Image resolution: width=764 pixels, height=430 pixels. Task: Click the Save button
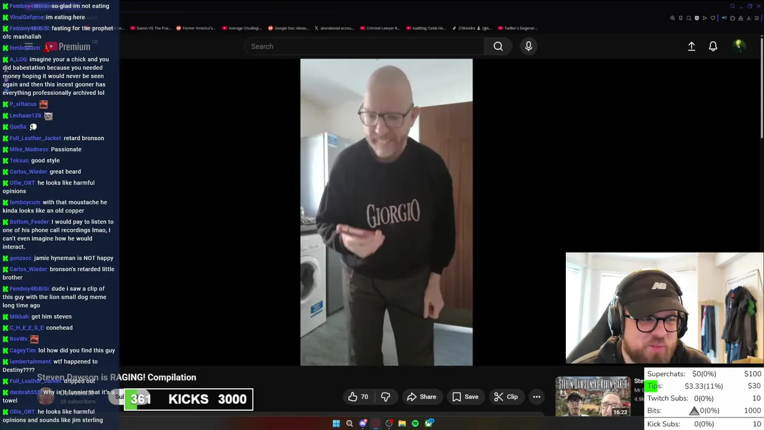[x=465, y=397]
